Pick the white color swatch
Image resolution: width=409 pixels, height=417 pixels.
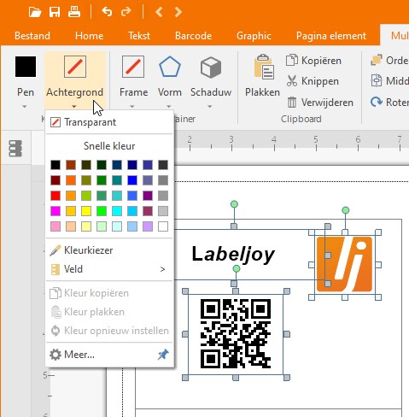pyautogui.click(x=163, y=226)
